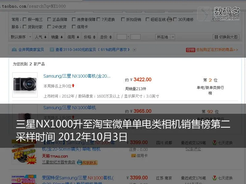
Task: Click the 合并同卖家宝贝 people icon
Action: pos(14,50)
